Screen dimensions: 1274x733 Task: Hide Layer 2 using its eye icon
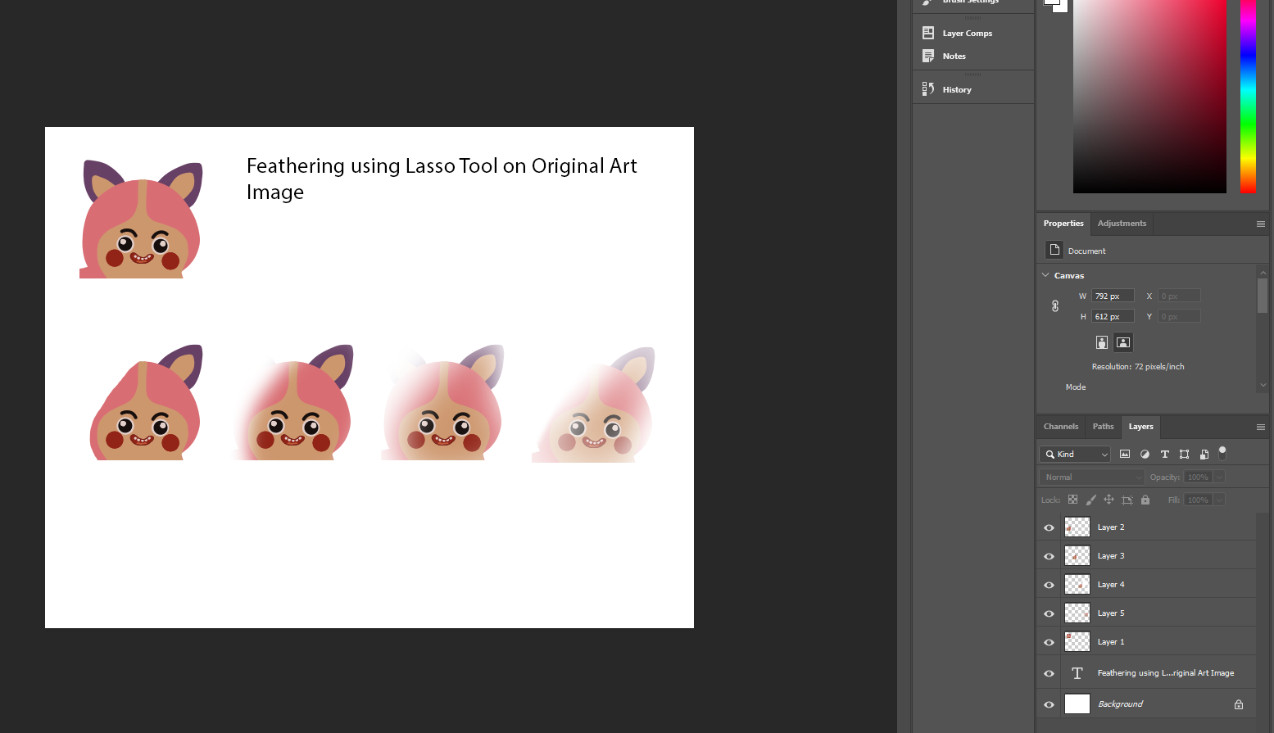tap(1049, 527)
